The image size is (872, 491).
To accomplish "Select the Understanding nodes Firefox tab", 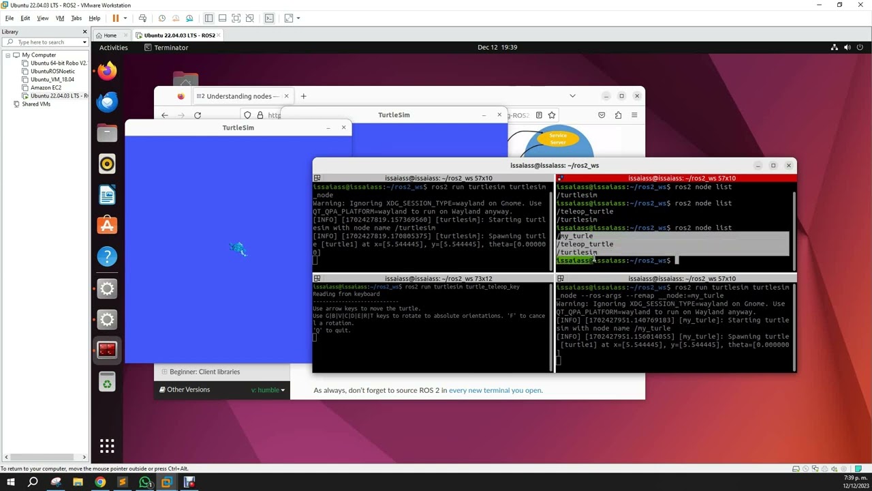I will [x=243, y=96].
